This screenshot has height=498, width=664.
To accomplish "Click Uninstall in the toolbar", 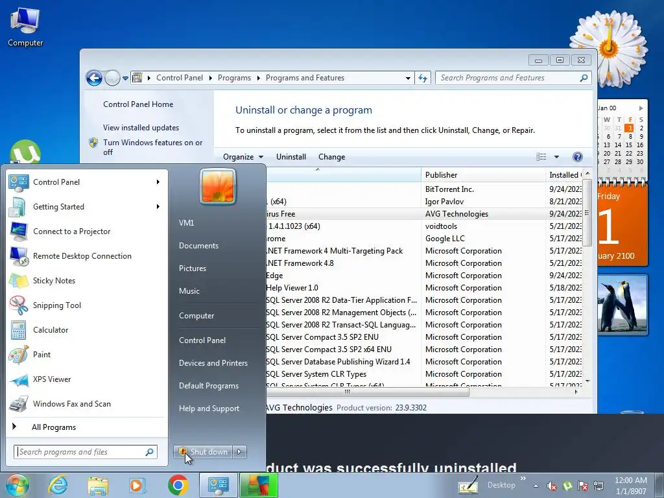I will [291, 157].
